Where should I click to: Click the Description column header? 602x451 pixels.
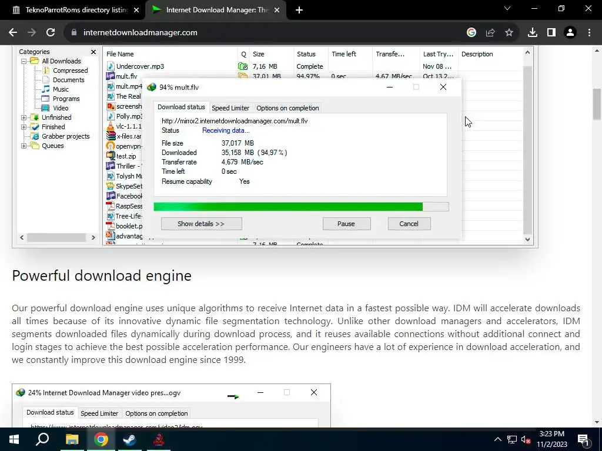click(x=491, y=54)
